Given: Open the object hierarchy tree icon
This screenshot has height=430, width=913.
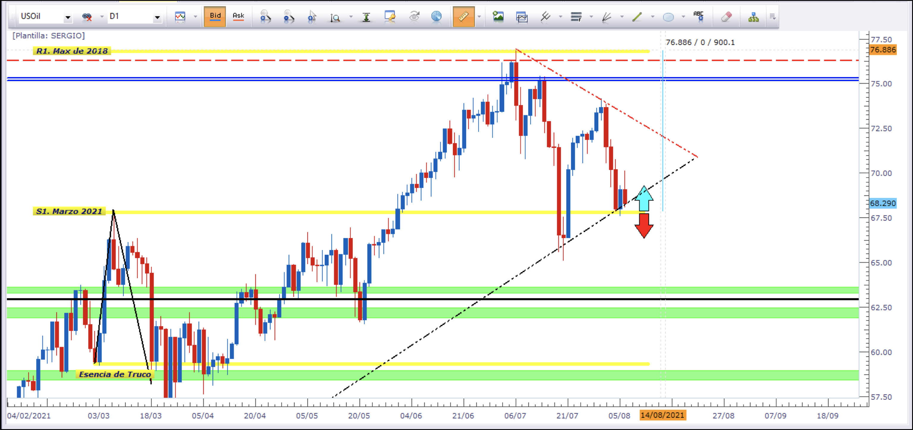Looking at the screenshot, I should click(x=753, y=16).
